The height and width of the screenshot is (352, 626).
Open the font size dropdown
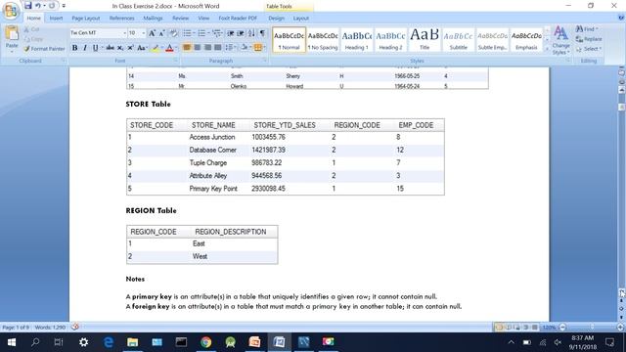click(144, 33)
